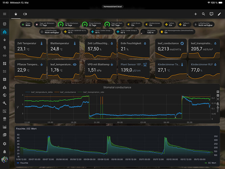Open the dashboard search magnifier

pos(203,14)
